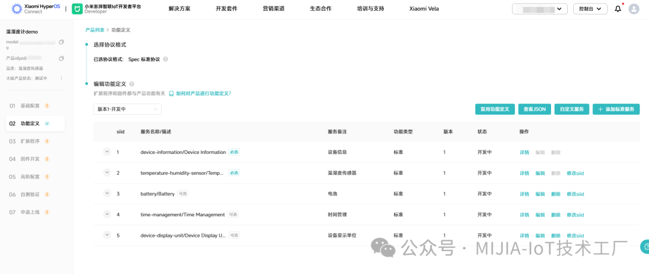Open 详情 for device-display-unit row
The width and height of the screenshot is (649, 274).
coord(525,236)
